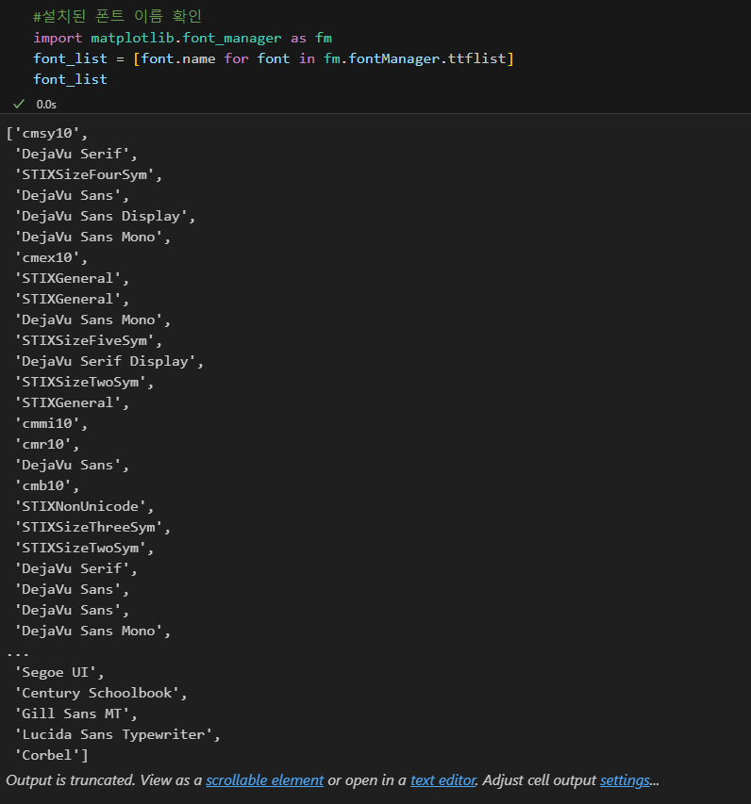
Task: Select the 'cmb10' output line
Action: pyautogui.click(x=47, y=485)
